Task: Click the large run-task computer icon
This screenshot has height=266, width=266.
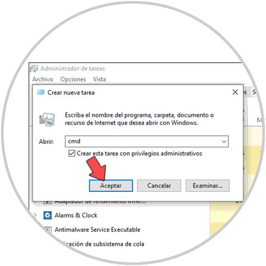Action: 47,120
